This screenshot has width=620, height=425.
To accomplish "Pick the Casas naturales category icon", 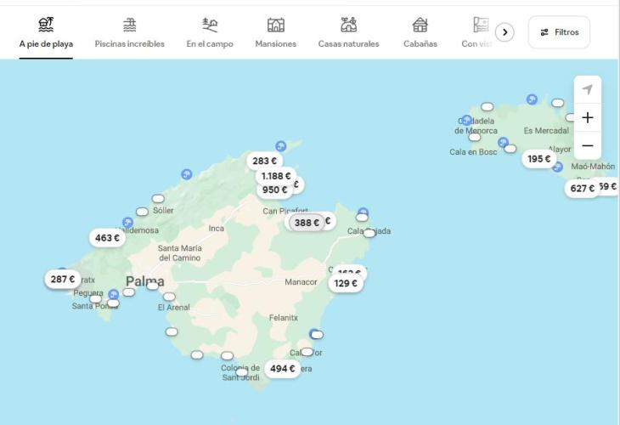I will tap(349, 25).
